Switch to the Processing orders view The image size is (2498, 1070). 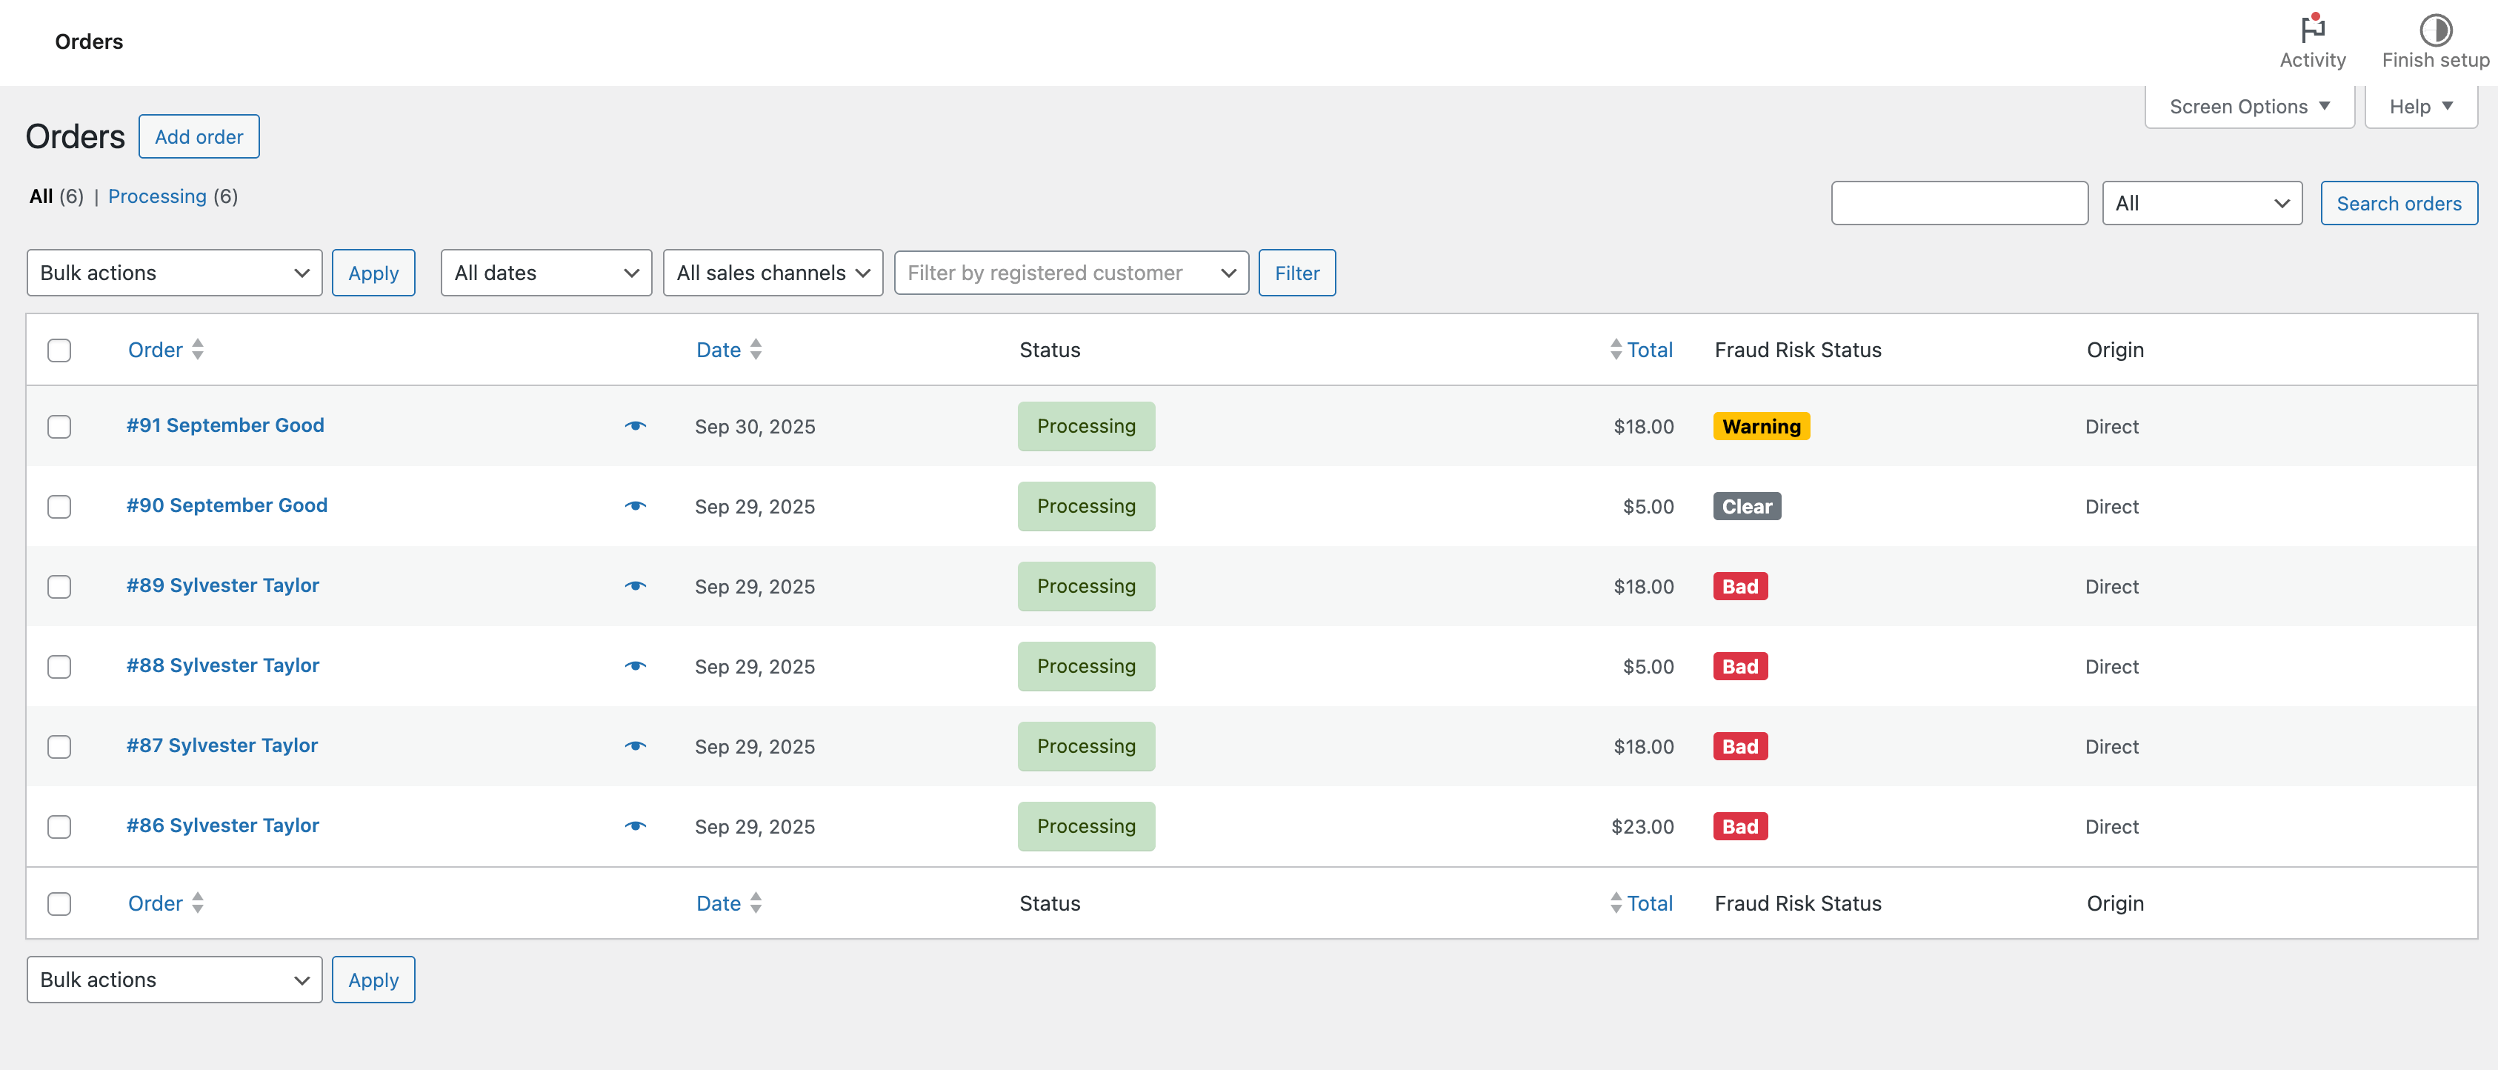[157, 196]
